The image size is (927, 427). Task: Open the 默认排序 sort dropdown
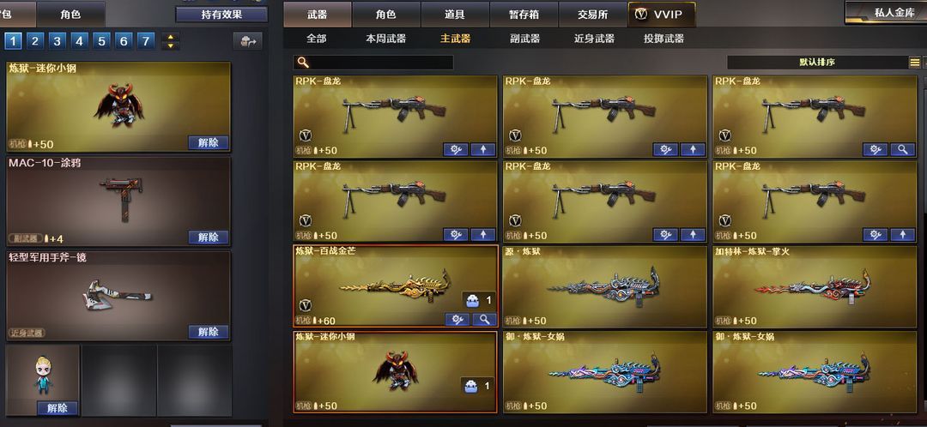coord(817,63)
